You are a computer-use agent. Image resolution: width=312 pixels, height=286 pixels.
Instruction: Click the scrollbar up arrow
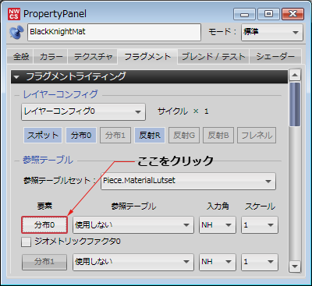[x=295, y=76]
